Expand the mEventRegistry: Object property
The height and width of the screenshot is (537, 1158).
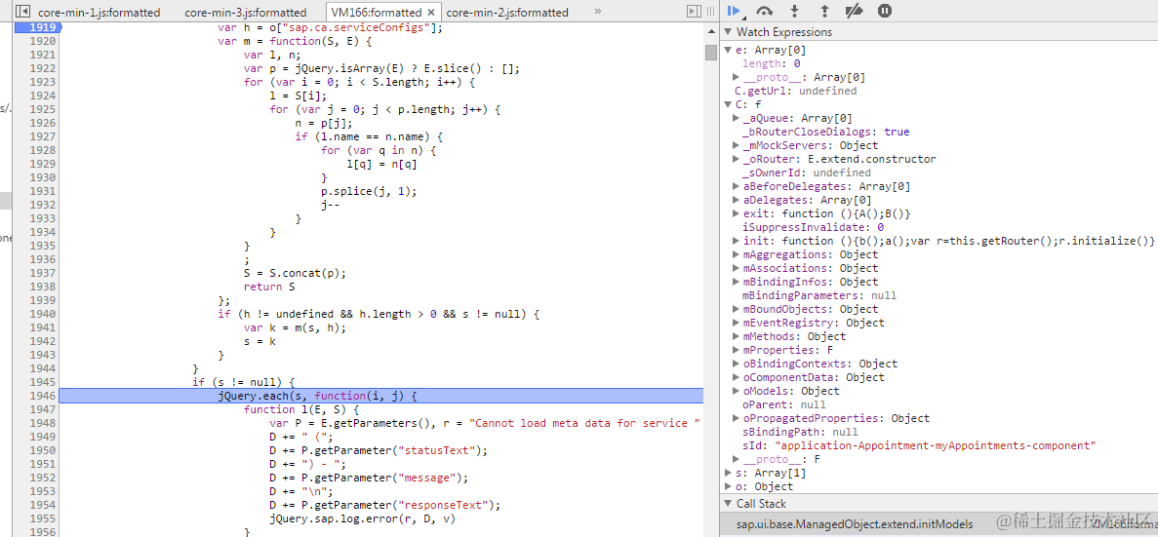tap(737, 324)
